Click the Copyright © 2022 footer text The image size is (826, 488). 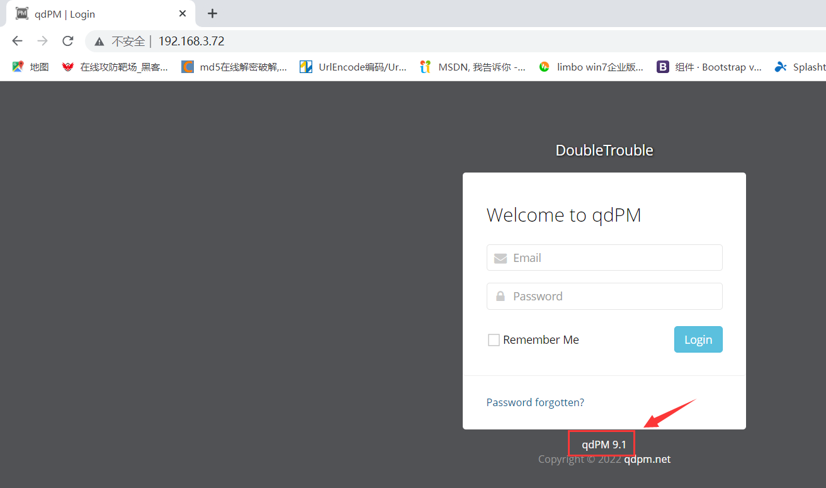click(x=580, y=459)
